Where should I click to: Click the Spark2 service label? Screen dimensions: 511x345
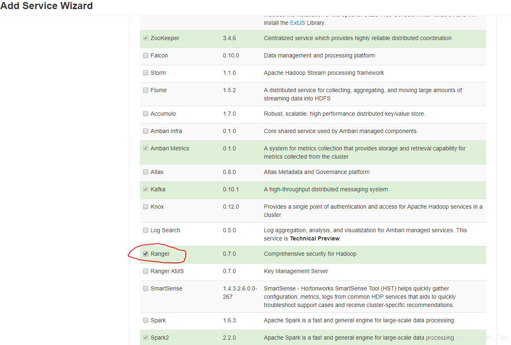point(160,338)
